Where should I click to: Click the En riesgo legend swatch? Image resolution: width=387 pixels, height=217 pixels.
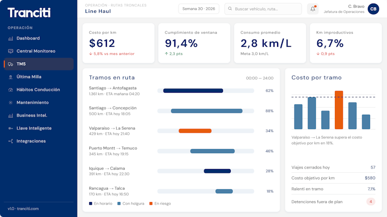151,204
